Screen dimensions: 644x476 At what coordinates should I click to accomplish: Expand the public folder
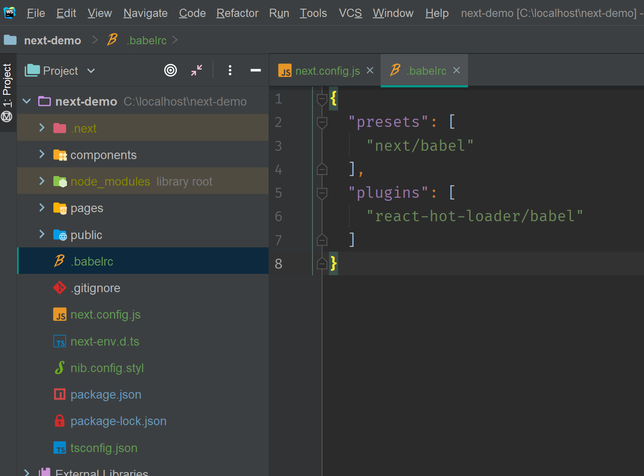pos(41,234)
